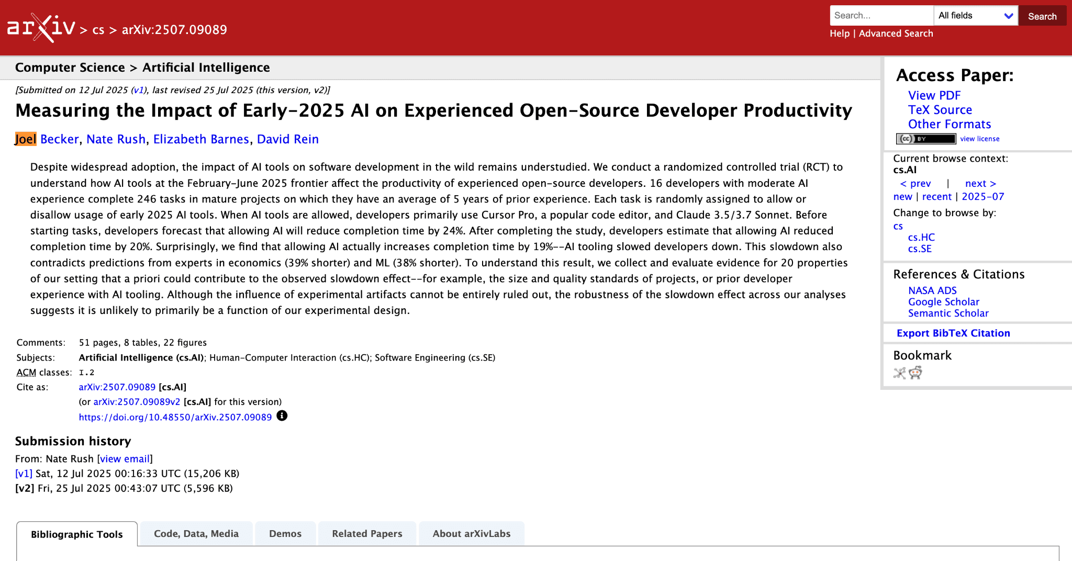Open Advanced Search from the header
The height and width of the screenshot is (561, 1072).
(896, 33)
